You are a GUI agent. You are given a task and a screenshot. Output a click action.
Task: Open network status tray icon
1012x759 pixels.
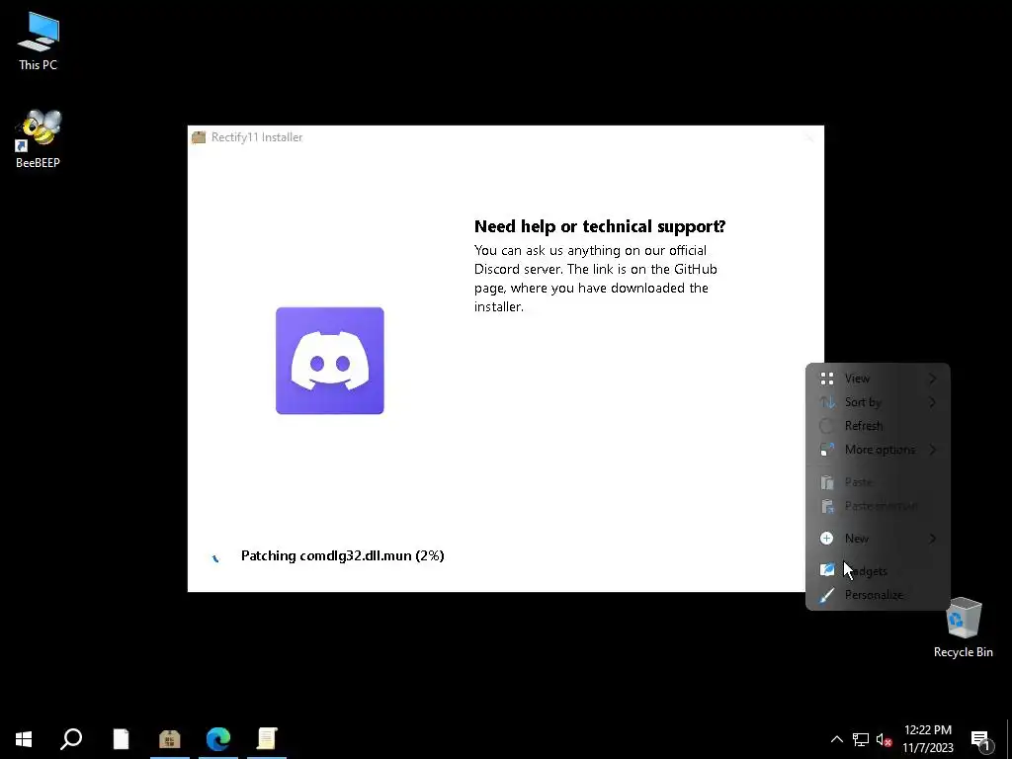pos(861,739)
